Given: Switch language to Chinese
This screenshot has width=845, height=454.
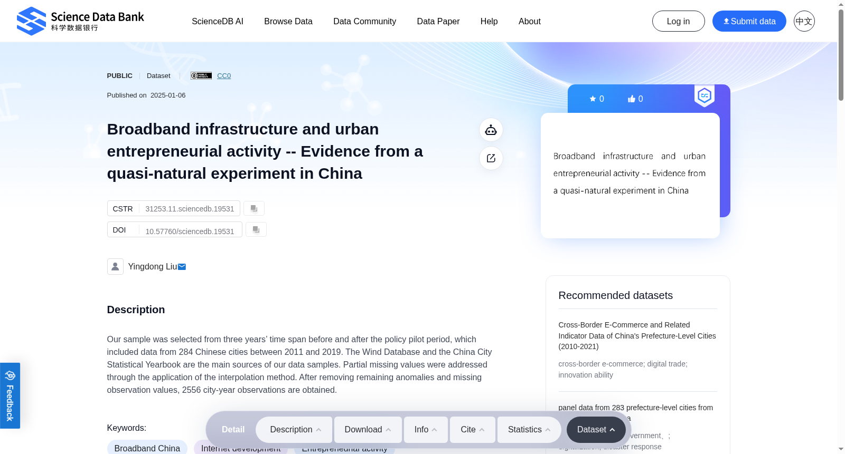Looking at the screenshot, I should click(x=804, y=21).
